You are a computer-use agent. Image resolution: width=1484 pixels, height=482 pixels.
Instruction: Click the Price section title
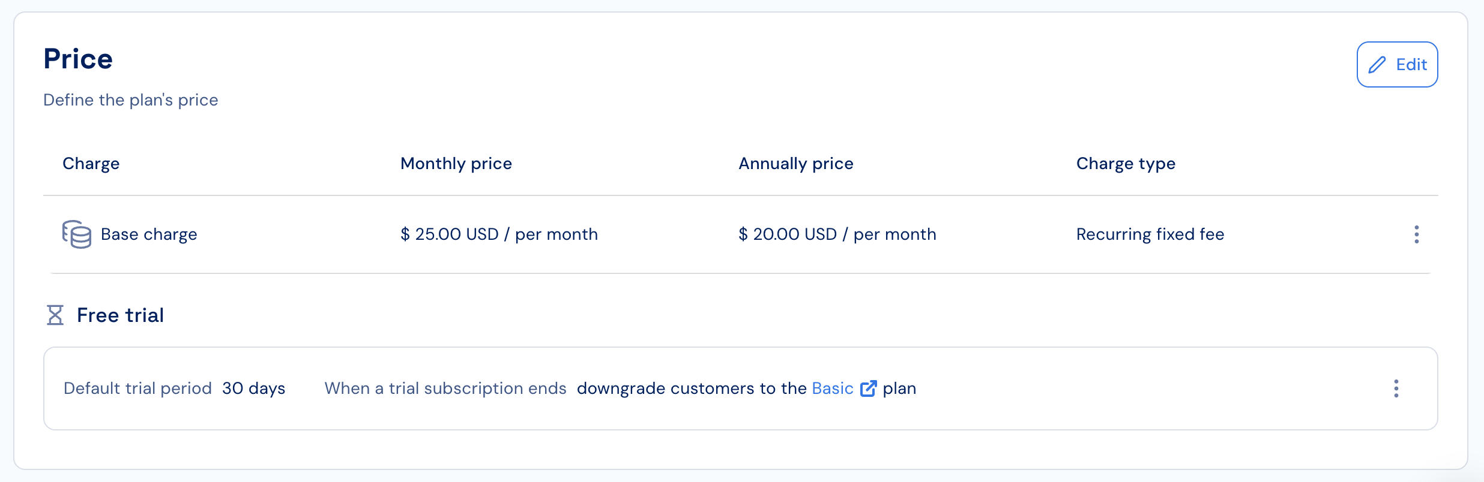click(78, 59)
